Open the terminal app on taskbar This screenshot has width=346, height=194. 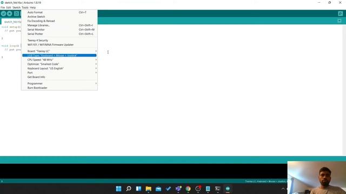[218, 189]
